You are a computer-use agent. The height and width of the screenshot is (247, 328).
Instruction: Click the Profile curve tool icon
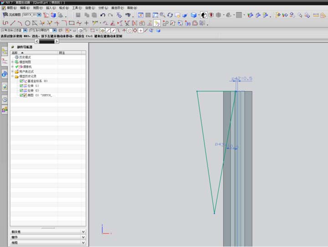tap(5, 23)
